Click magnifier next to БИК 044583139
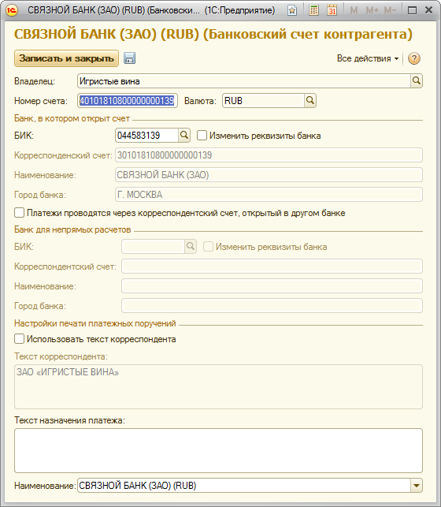Viewport: 441px width, 507px height. click(x=184, y=135)
